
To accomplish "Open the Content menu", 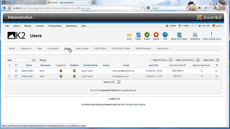I will click(40, 26).
